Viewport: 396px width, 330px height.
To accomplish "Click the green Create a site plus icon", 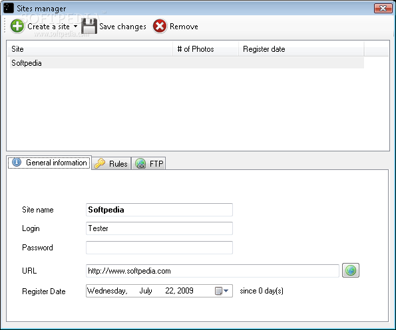I will 17,26.
